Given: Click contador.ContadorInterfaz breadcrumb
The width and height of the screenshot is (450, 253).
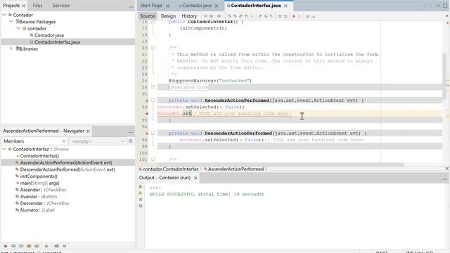Looking at the screenshot, I should tap(171, 169).
